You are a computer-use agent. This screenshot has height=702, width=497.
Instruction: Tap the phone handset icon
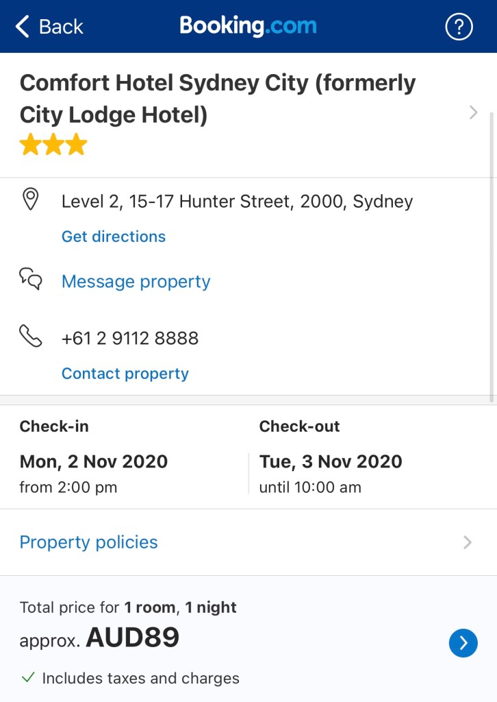pyautogui.click(x=31, y=337)
